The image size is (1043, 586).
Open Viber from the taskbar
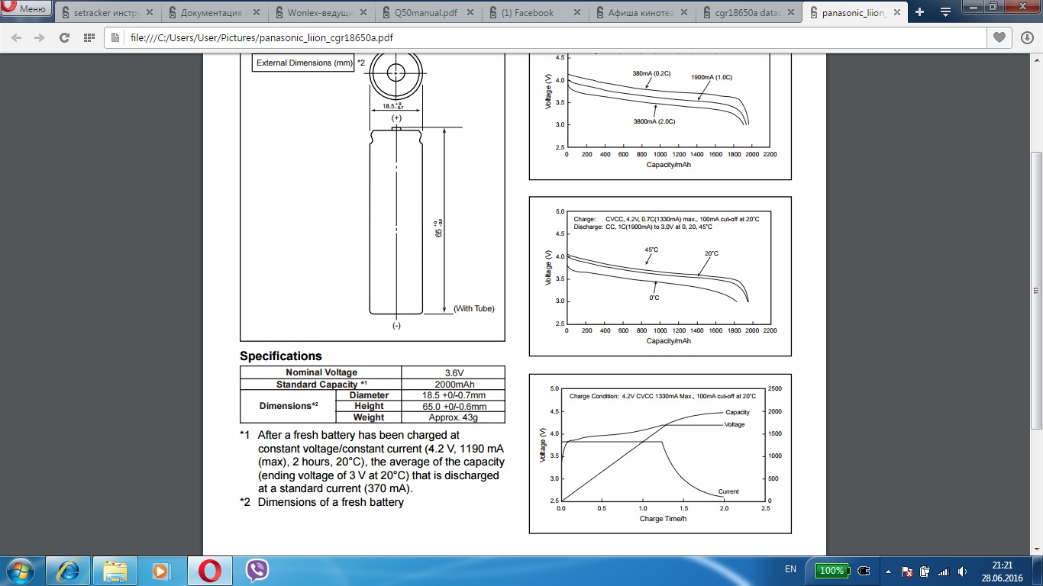click(257, 571)
